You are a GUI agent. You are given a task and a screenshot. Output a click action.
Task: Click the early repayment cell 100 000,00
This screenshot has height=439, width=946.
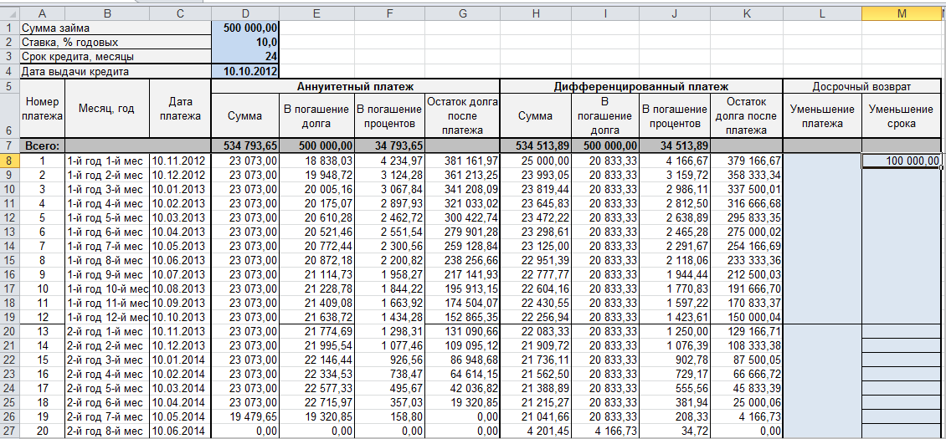point(902,161)
